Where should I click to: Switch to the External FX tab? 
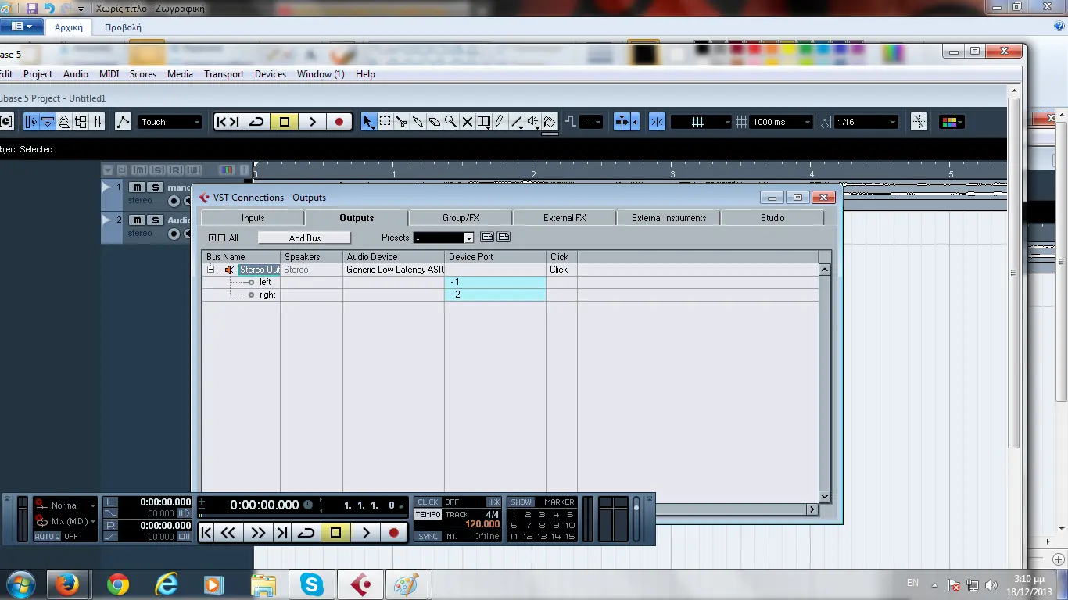click(564, 218)
